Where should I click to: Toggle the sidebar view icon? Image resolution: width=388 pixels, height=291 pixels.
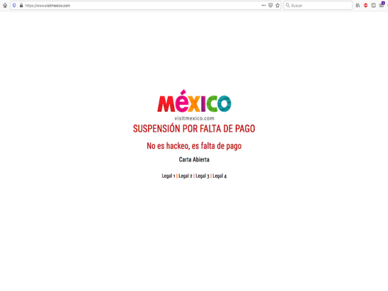coord(373,5)
